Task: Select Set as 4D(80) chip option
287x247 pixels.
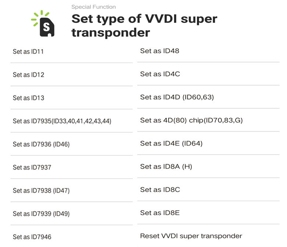Action: (x=191, y=120)
